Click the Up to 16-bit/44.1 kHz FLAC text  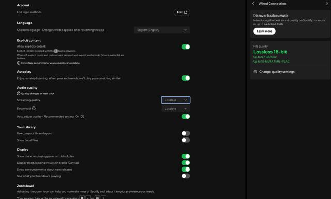coord(271,62)
